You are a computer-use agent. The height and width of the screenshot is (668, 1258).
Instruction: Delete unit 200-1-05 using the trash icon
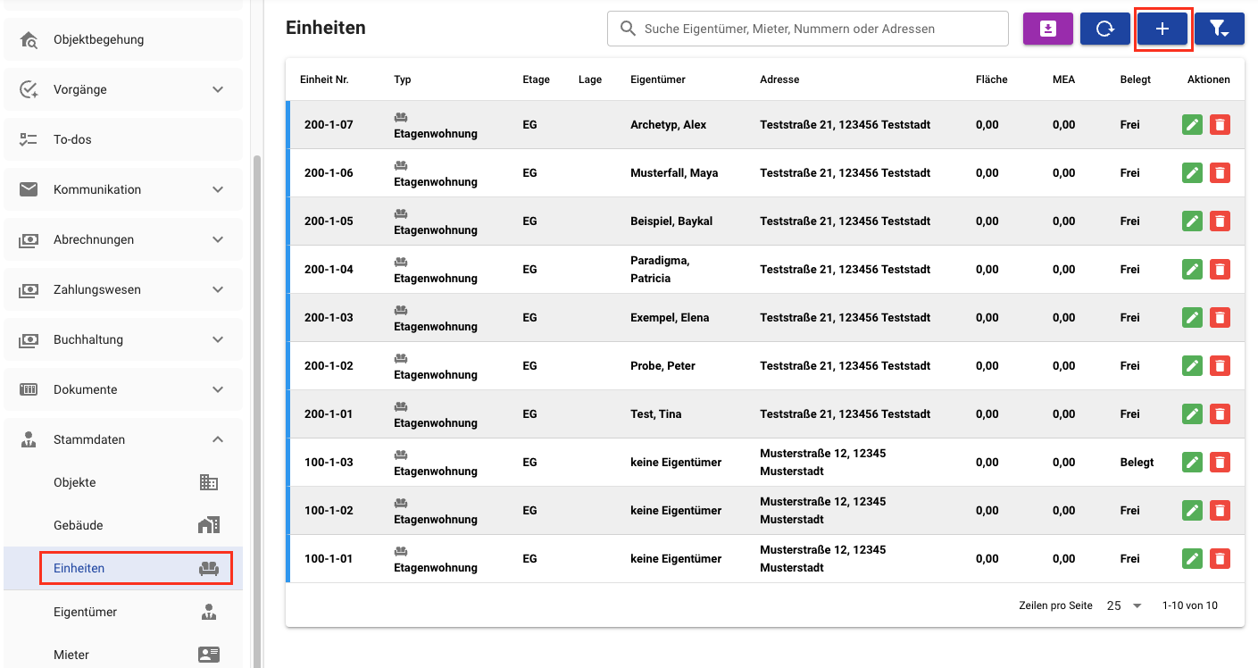(1220, 221)
